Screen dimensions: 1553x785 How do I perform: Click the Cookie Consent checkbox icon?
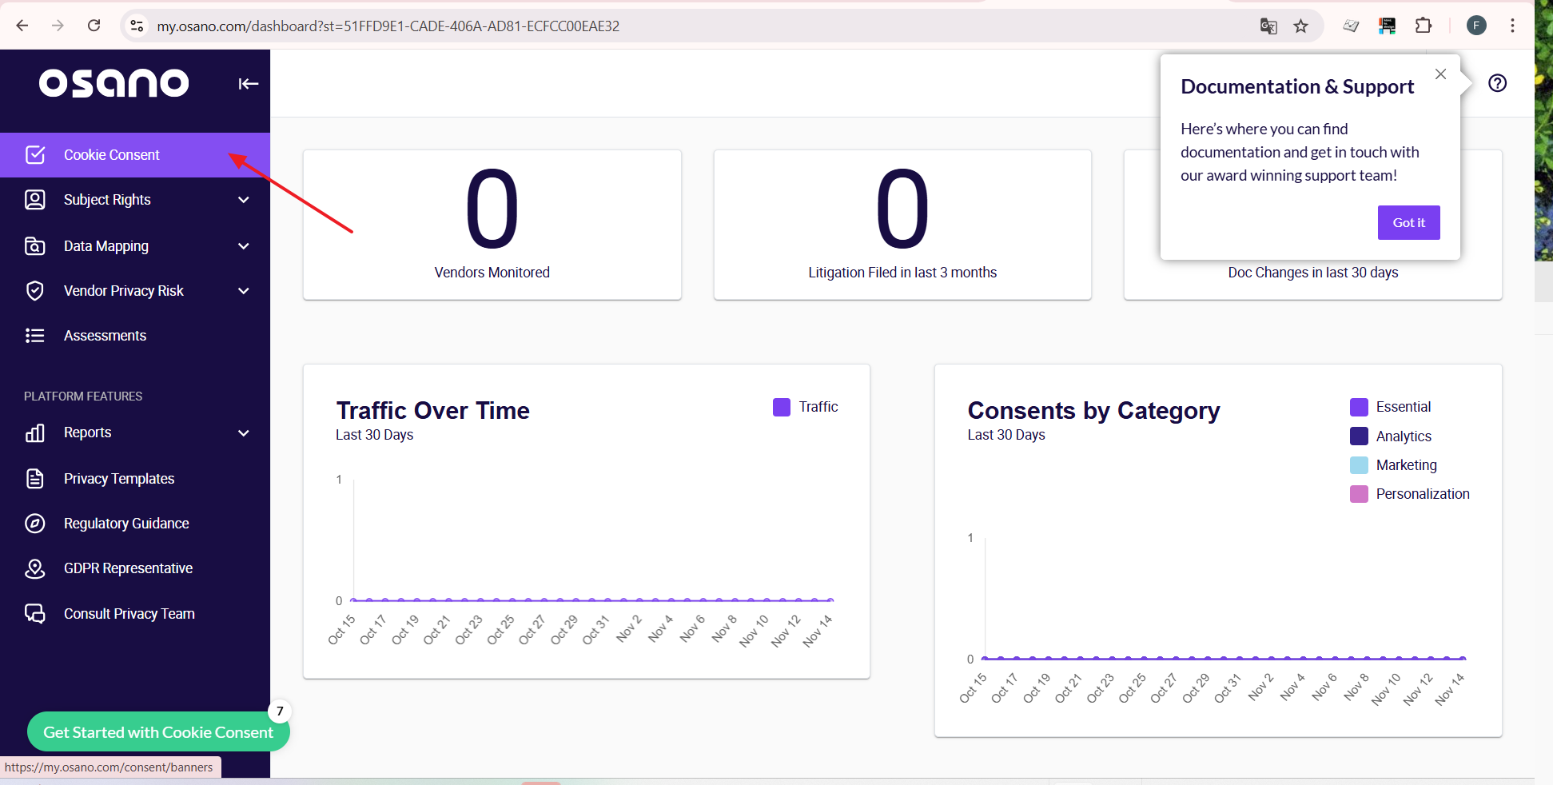coord(35,155)
